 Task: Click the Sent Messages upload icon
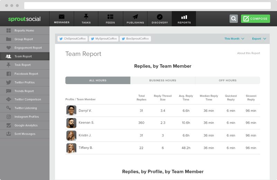point(8,134)
